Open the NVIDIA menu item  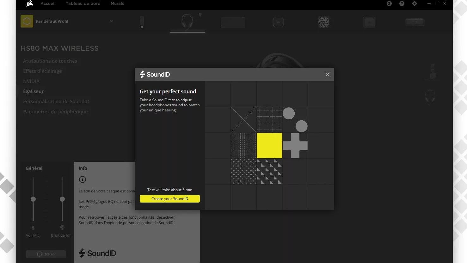pos(31,81)
